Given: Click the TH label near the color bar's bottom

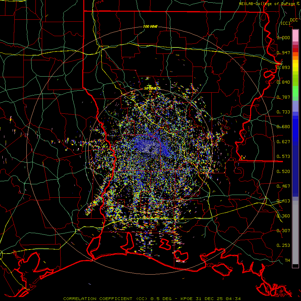Looking at the screenshot, I should click(287, 260).
